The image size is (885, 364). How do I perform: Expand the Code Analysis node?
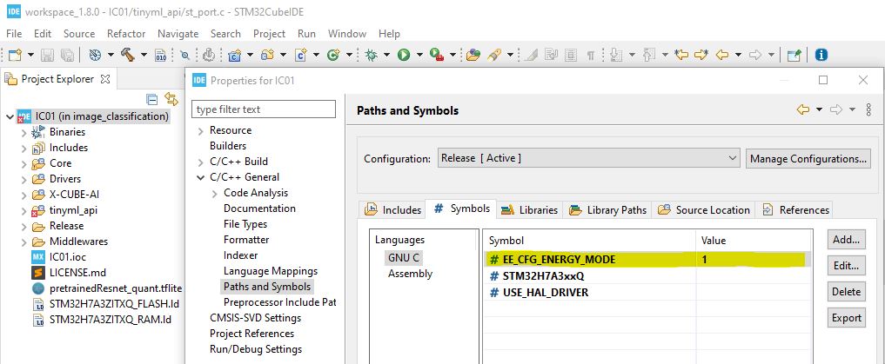pyautogui.click(x=215, y=194)
